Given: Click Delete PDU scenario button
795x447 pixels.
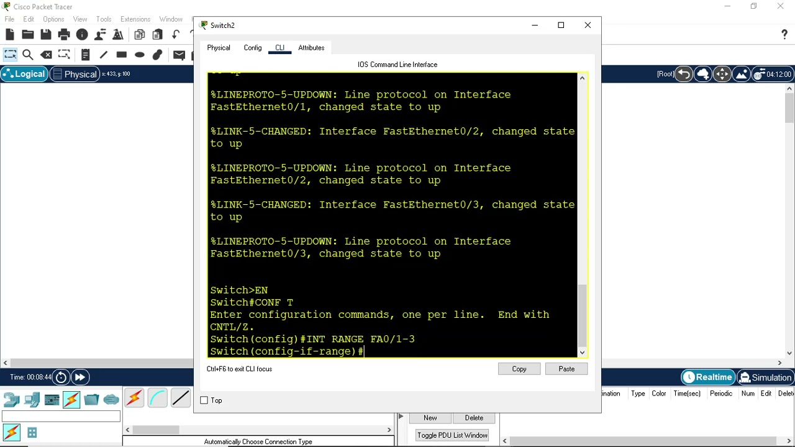Looking at the screenshot, I should 474,418.
